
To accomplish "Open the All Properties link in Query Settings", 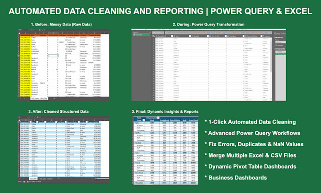I will [279, 45].
